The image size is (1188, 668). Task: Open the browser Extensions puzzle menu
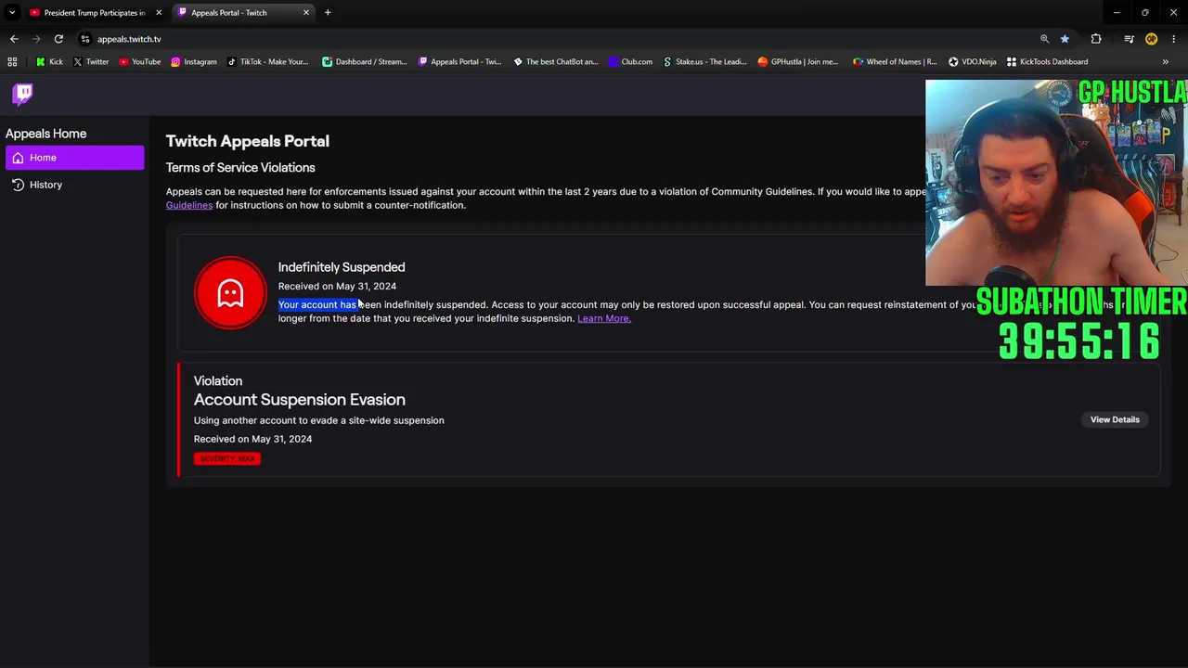click(x=1096, y=39)
